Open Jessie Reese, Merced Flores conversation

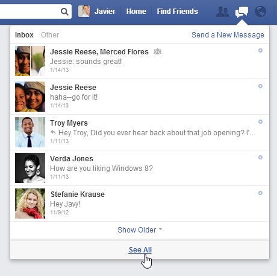[x=140, y=61]
